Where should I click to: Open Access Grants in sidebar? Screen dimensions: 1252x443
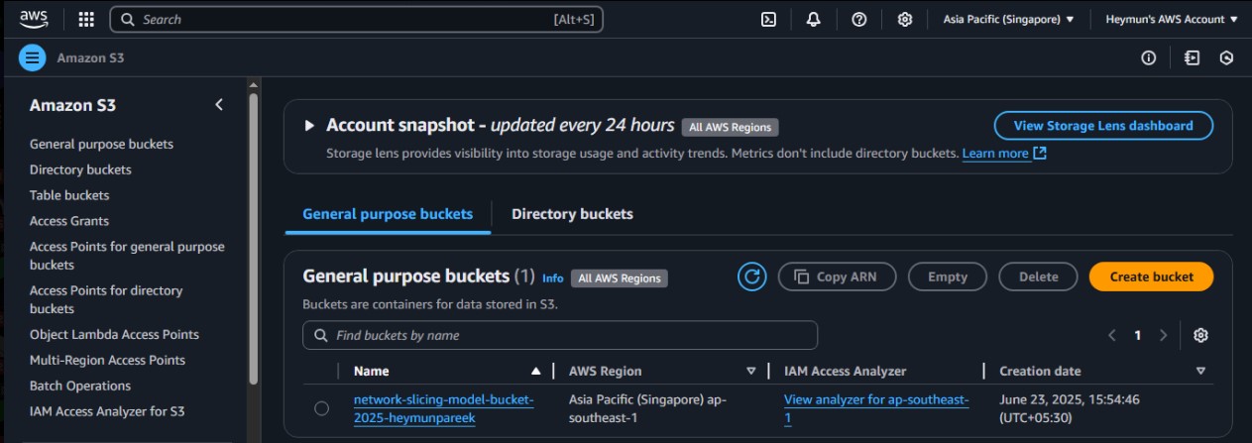pos(69,221)
